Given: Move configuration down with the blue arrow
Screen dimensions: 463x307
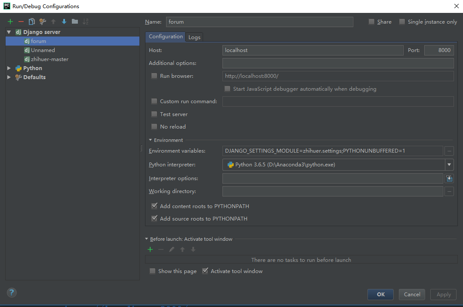Looking at the screenshot, I should point(64,21).
